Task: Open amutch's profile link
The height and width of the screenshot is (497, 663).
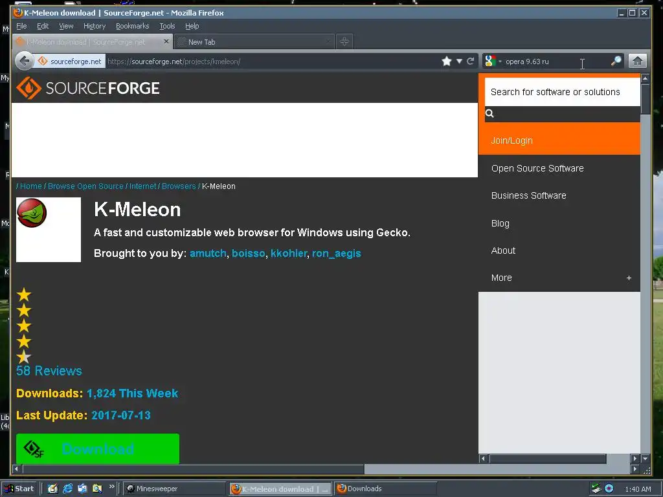Action: (x=208, y=253)
